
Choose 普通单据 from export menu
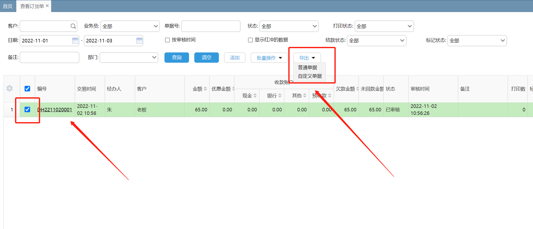coord(307,67)
